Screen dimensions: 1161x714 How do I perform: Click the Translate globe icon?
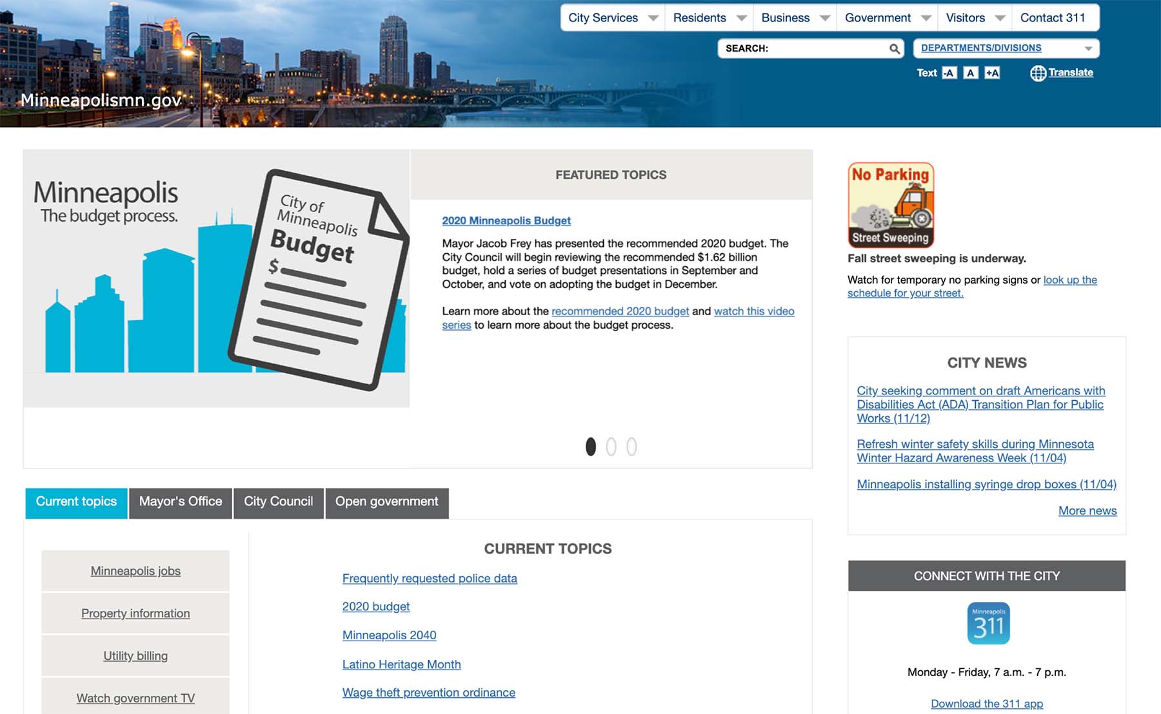pos(1038,73)
